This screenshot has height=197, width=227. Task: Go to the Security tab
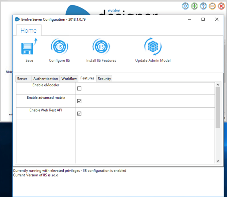(104, 79)
